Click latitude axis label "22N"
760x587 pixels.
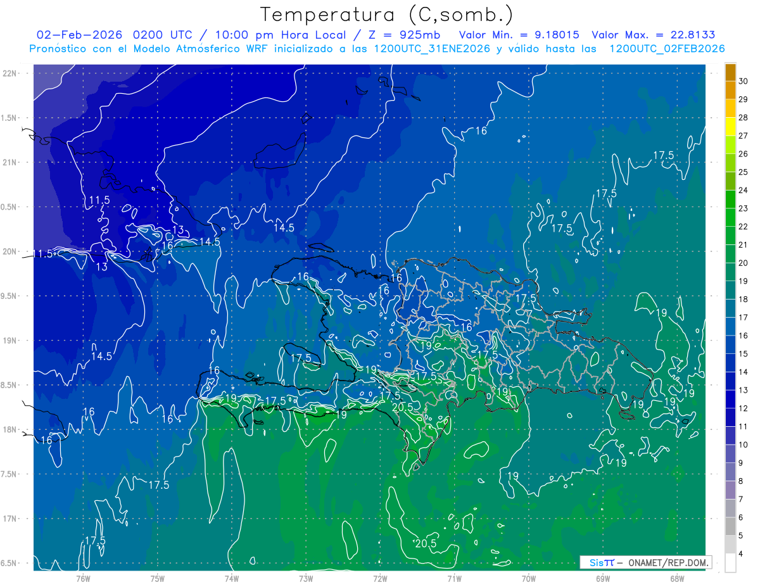9,73
